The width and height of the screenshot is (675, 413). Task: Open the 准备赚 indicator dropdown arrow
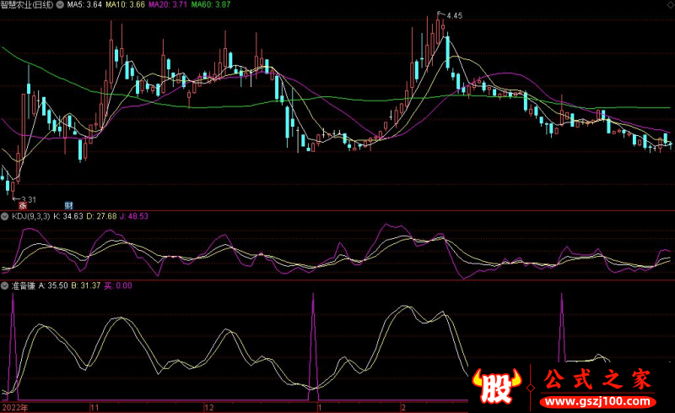5,287
